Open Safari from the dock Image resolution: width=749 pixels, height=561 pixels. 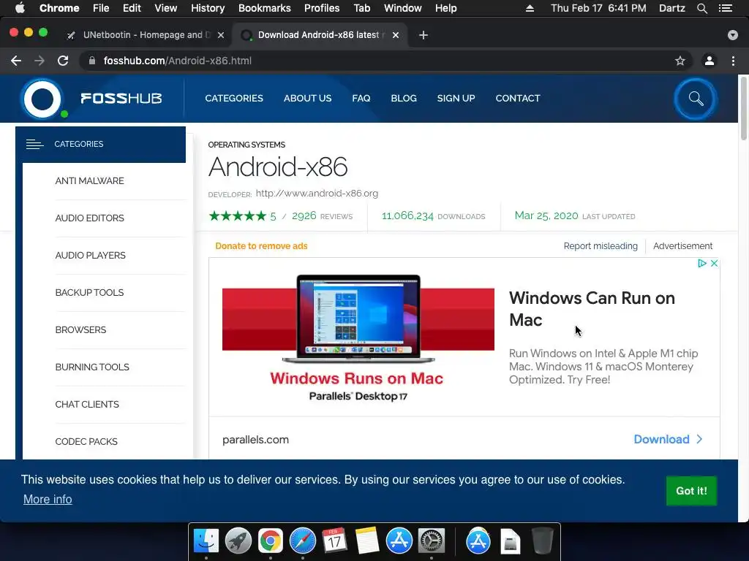click(x=302, y=541)
